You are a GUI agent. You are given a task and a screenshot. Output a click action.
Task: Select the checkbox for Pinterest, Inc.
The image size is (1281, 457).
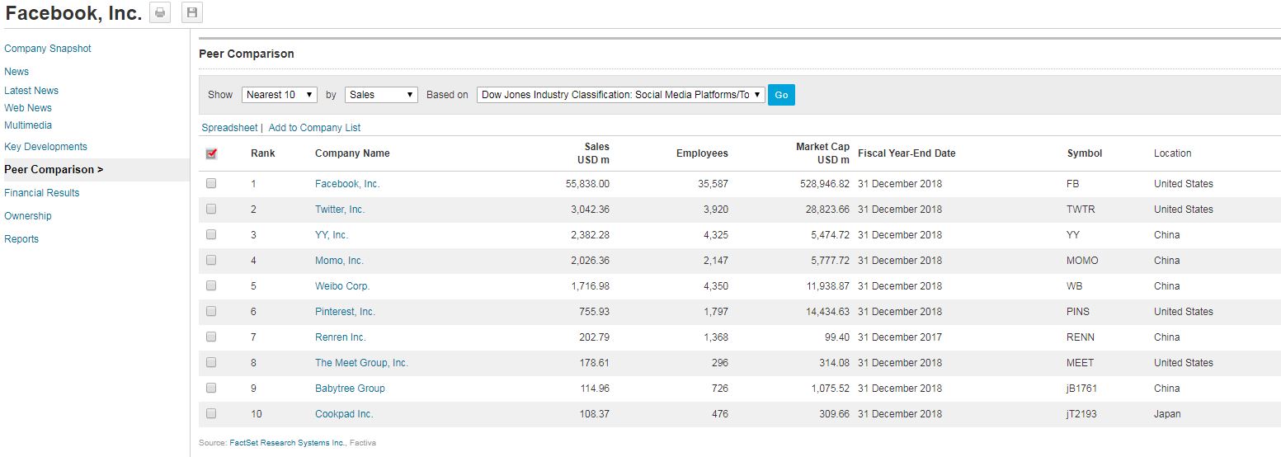pos(211,312)
